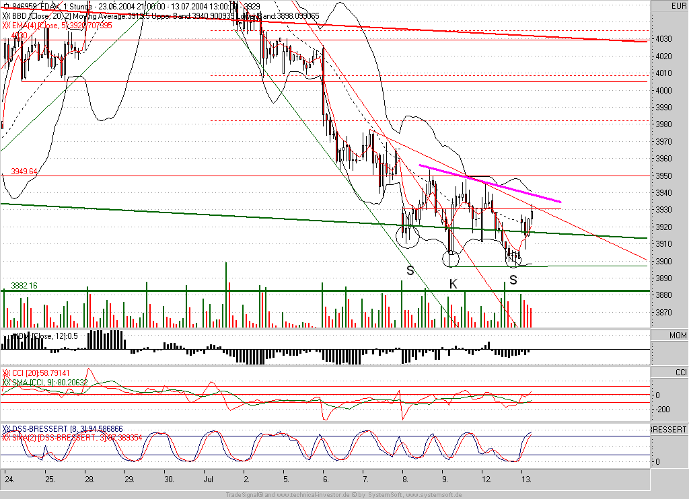Select the K head annotation label
This screenshot has height=499, width=689.
click(x=453, y=284)
